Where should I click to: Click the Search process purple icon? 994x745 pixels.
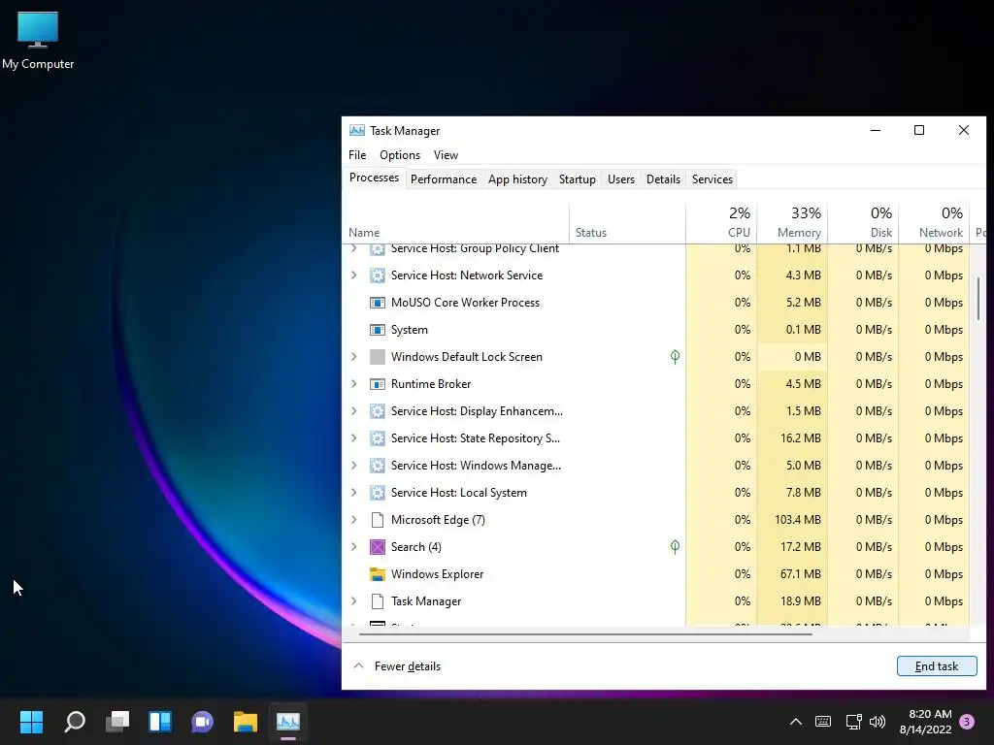coord(378,547)
